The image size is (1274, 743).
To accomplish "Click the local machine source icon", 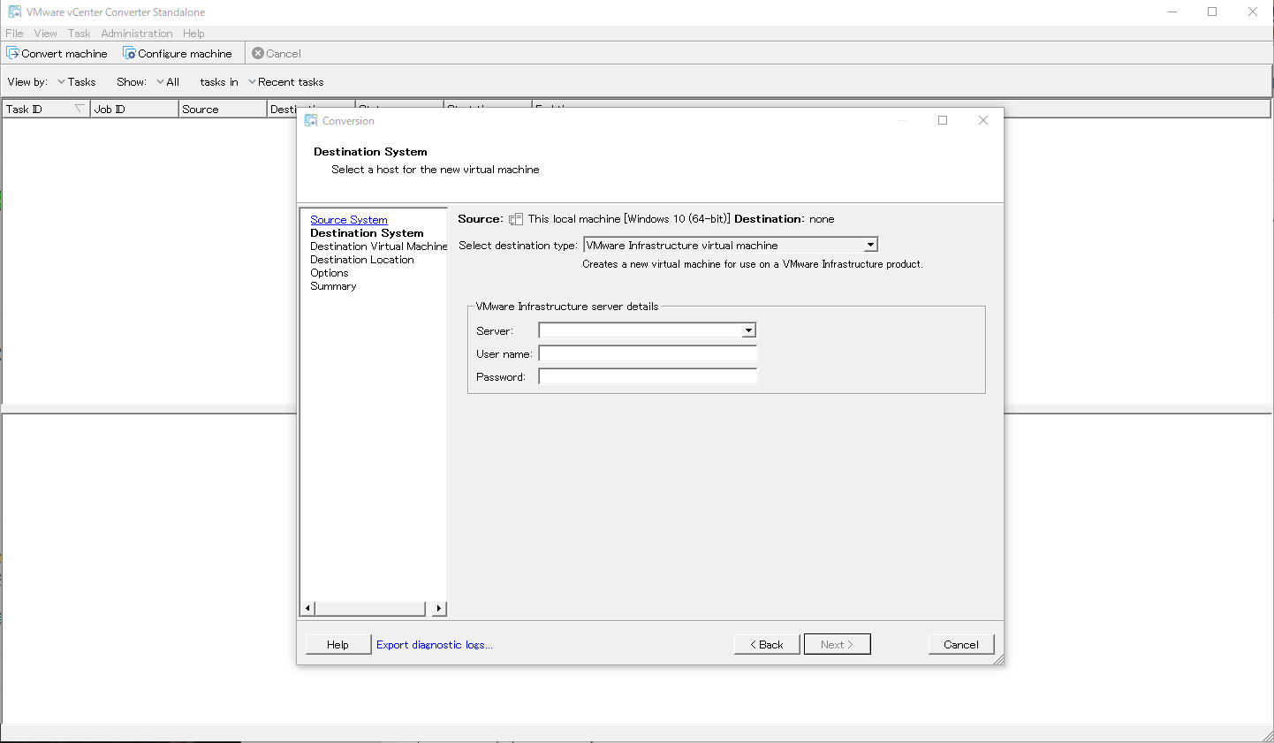I will 516,219.
